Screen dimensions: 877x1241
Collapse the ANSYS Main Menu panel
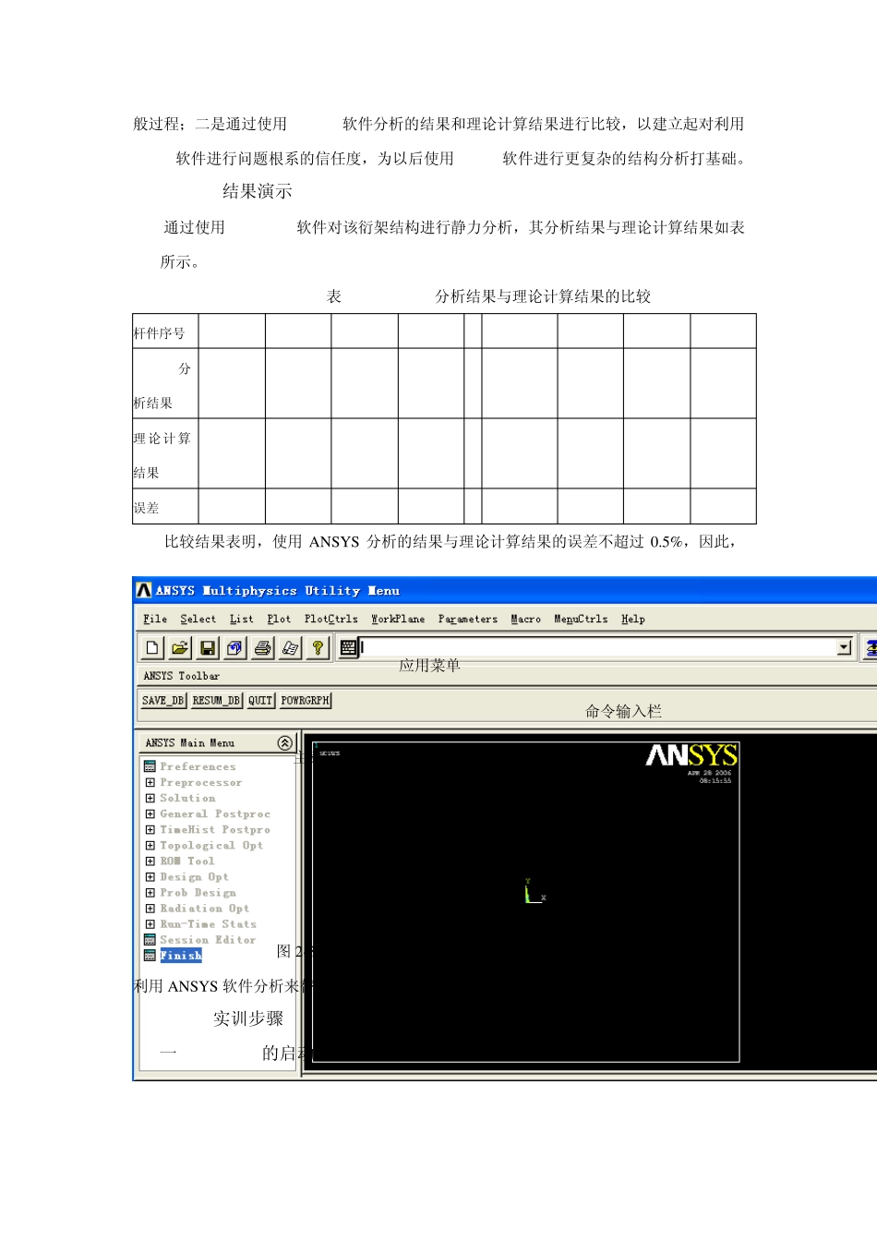284,742
